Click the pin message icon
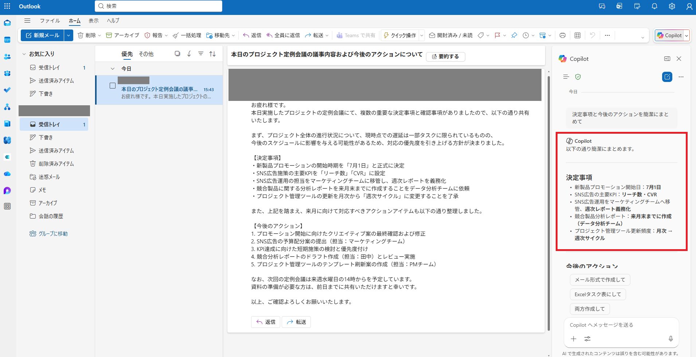Screen dimensions: 696x357 514,35
